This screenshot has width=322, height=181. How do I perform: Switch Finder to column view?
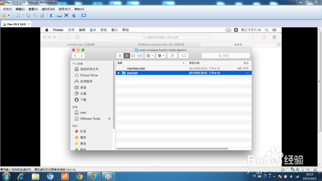point(133,56)
